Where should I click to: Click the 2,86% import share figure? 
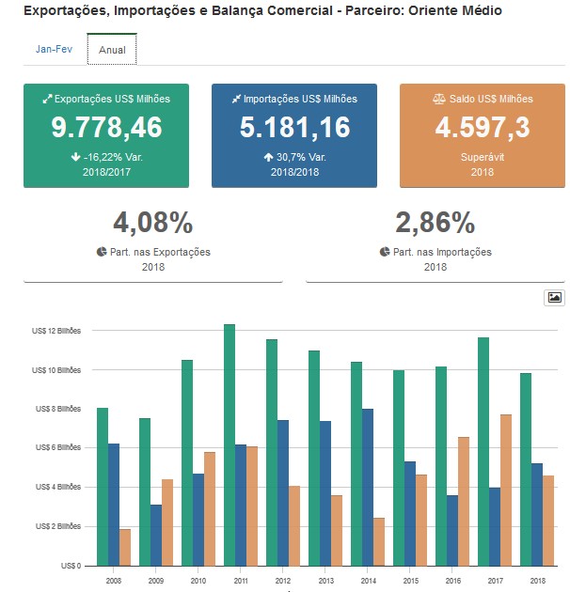tap(435, 223)
